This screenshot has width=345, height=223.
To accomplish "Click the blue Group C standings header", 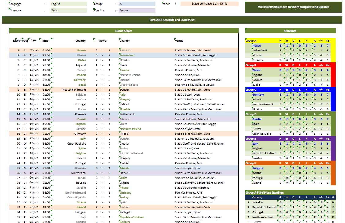I will (290, 89).
